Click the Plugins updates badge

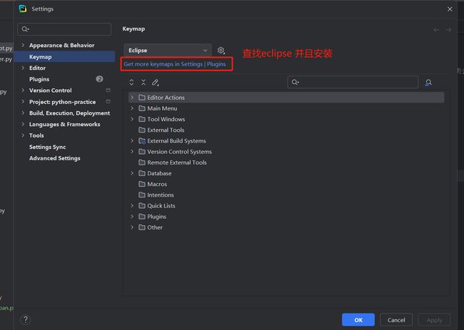coord(99,79)
